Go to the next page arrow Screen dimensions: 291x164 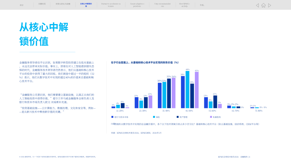(270, 5)
